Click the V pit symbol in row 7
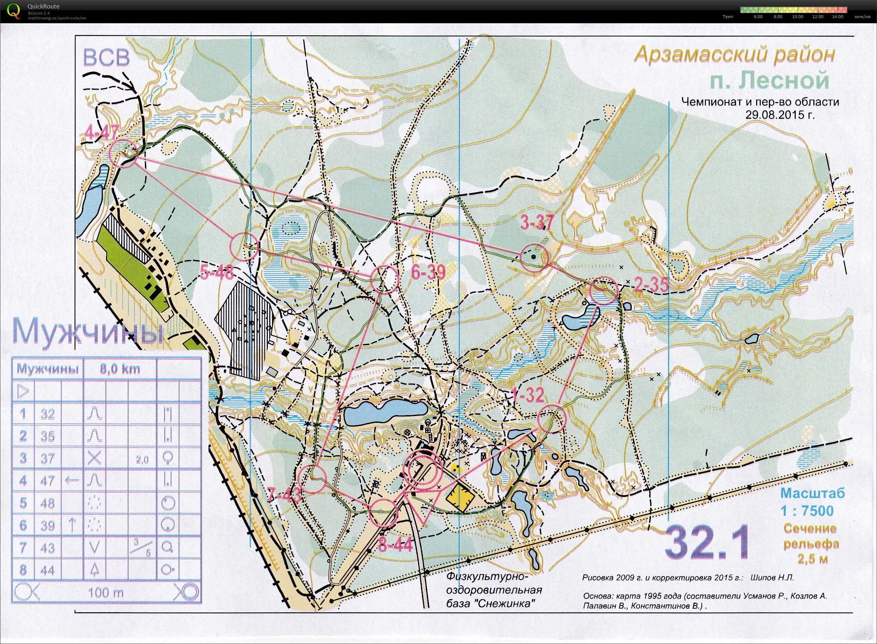This screenshot has height=644, width=877. (94, 547)
